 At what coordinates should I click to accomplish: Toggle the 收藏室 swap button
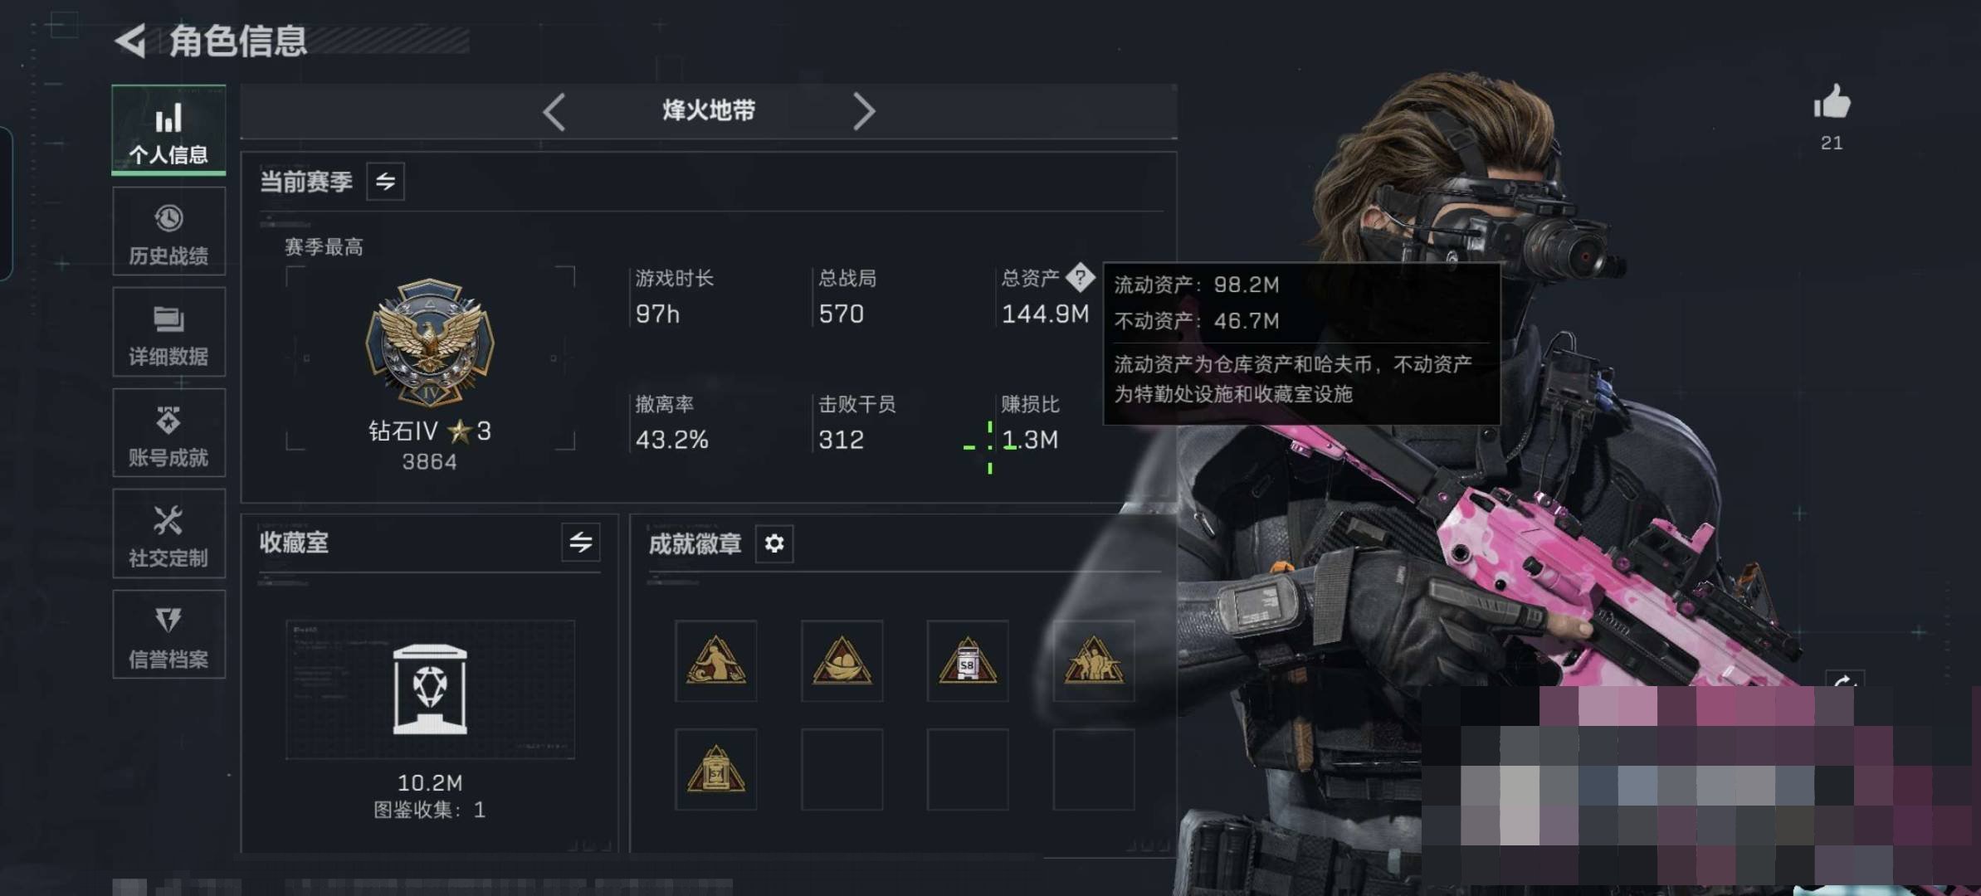[x=581, y=543]
